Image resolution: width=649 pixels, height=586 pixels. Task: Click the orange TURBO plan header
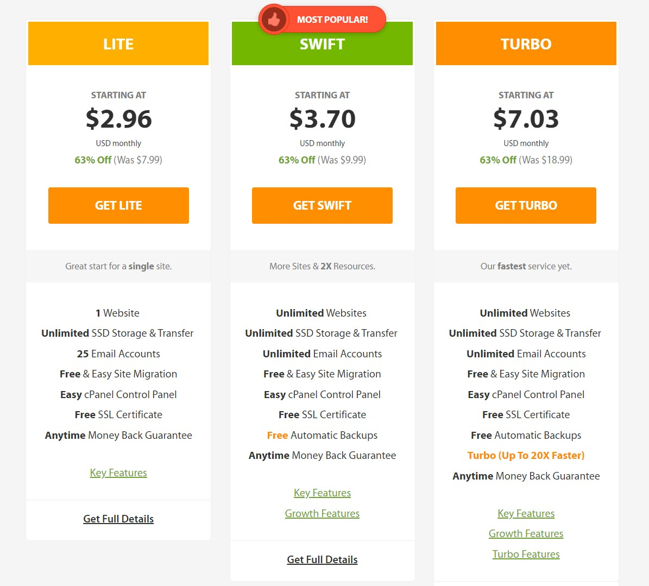pos(526,43)
